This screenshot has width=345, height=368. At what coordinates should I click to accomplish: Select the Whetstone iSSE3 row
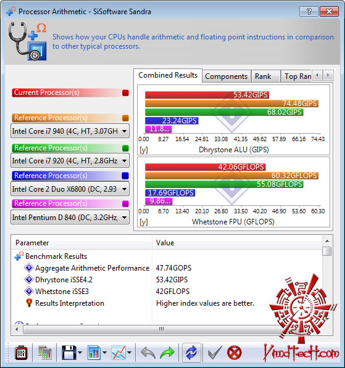[x=167, y=291]
